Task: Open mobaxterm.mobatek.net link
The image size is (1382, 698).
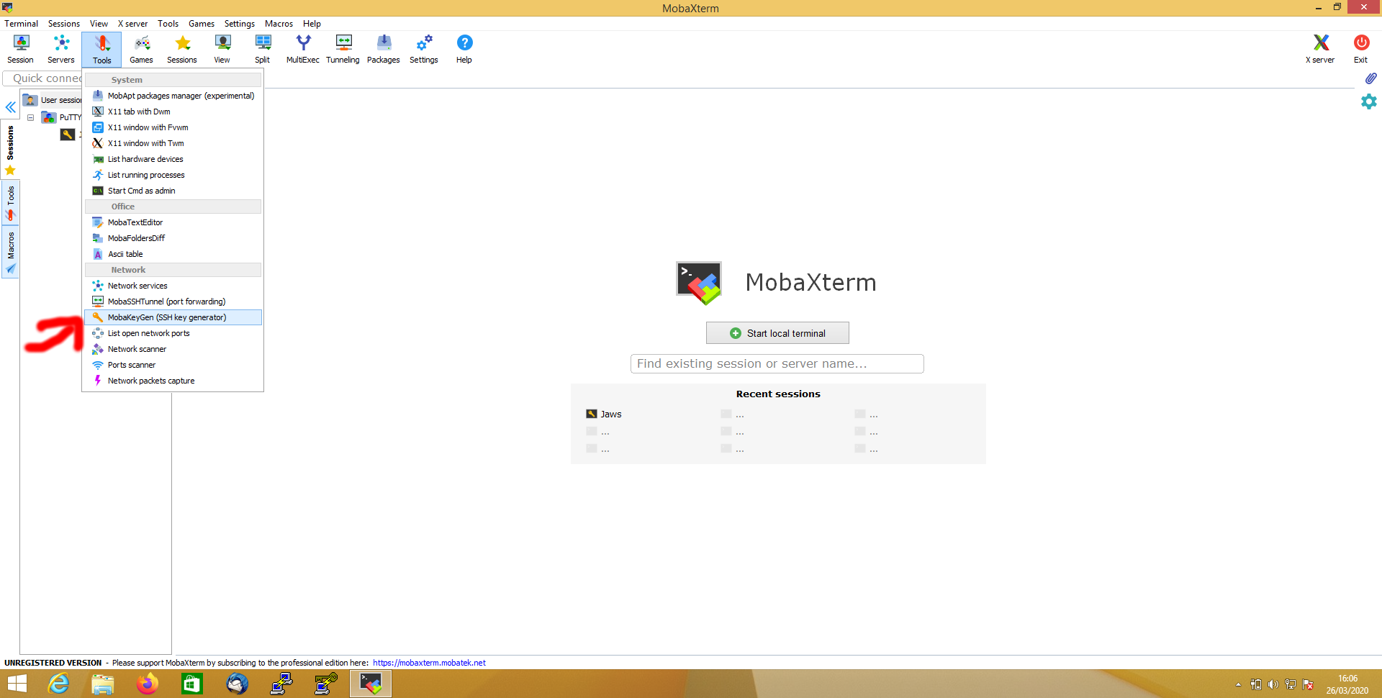Action: point(429,663)
